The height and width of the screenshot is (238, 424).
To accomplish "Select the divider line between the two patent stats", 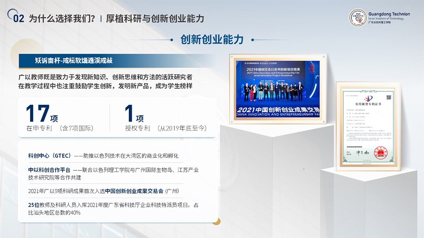I will point(109,117).
